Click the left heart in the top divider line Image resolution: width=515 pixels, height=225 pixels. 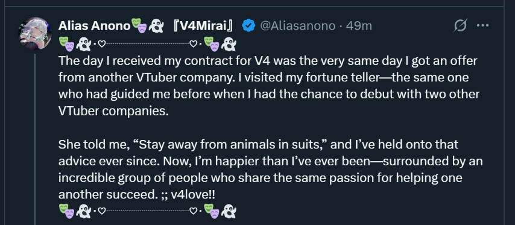pos(102,45)
